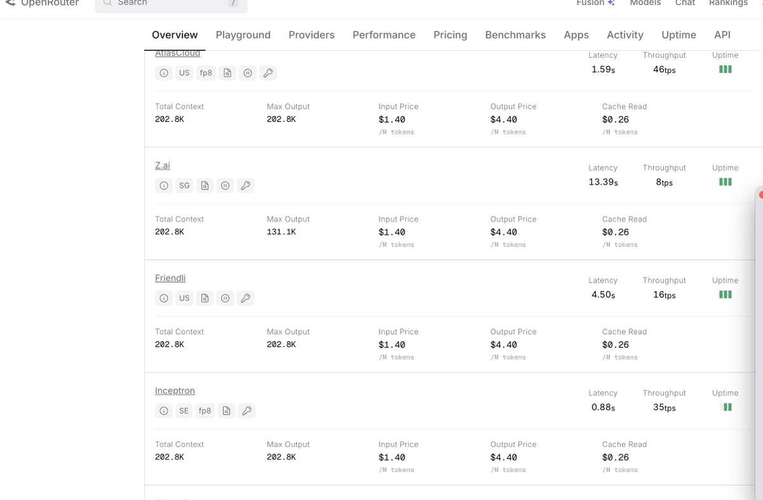This screenshot has width=763, height=500.
Task: Open the Providers tab
Action: [x=312, y=35]
